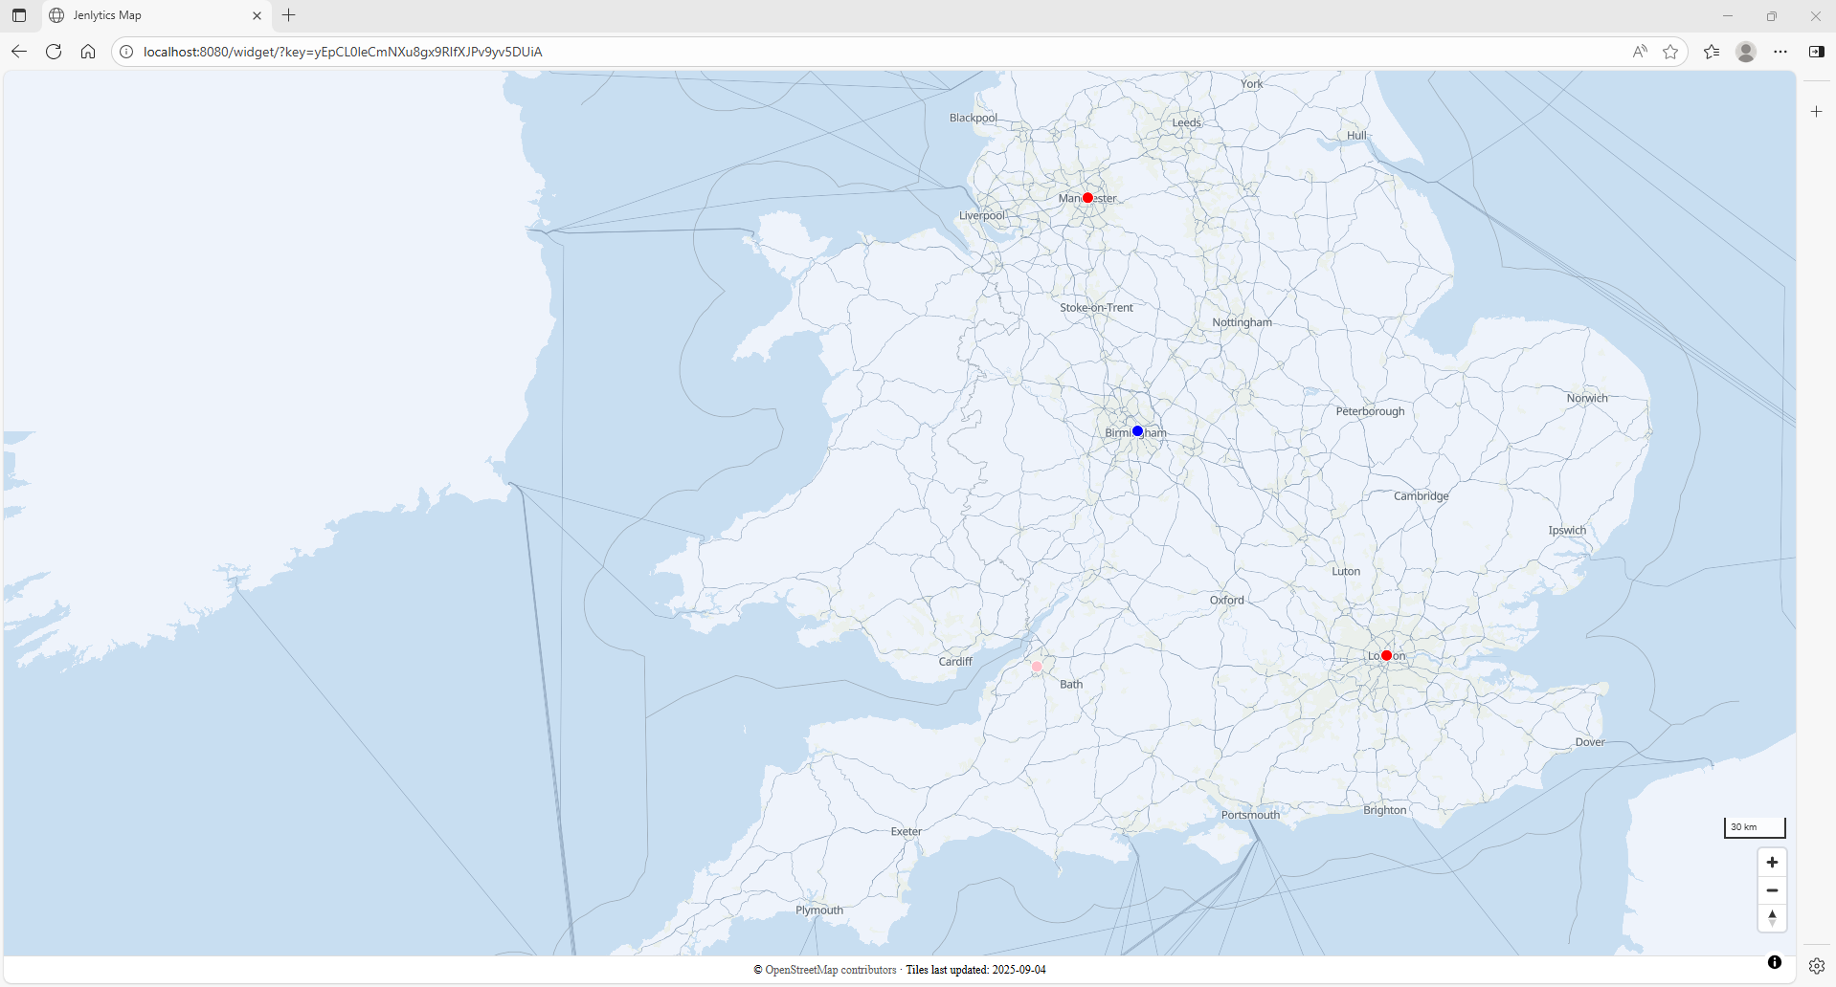Open the favorites list icon
Image resolution: width=1836 pixels, height=987 pixels.
click(1712, 52)
